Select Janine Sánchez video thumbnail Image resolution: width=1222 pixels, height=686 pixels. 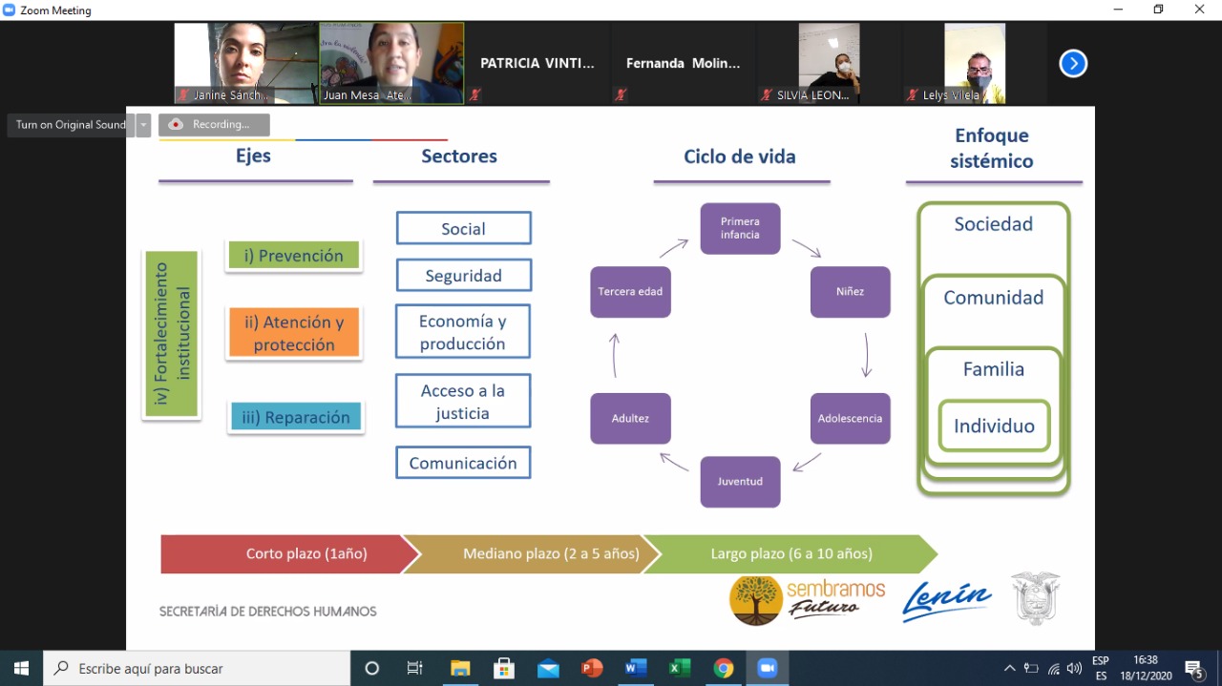(245, 64)
